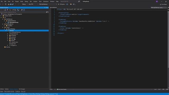Screen dimensions: 169x95
Task: Select the Connected Services item
Action: click(16, 32)
